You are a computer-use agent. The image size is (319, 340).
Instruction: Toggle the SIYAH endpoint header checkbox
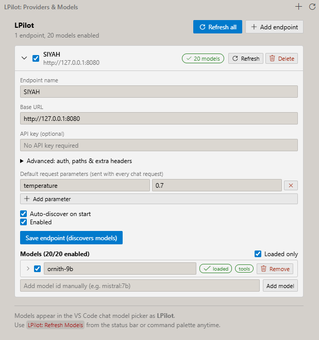(x=36, y=58)
